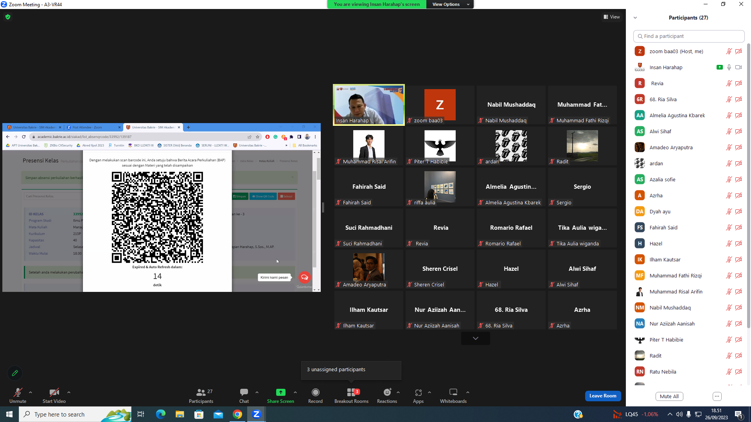Click the 3 unassigned participants notification
This screenshot has height=422, width=751.
click(x=351, y=370)
